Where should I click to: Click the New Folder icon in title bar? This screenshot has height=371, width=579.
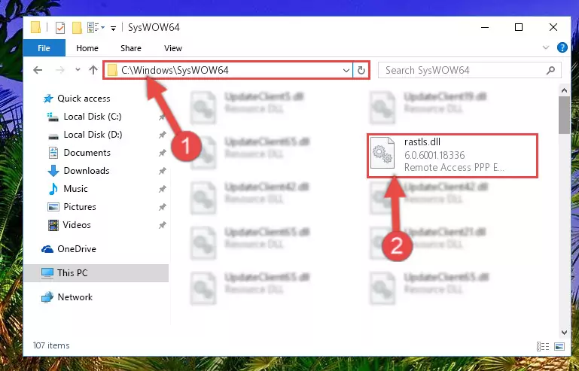[x=77, y=27]
